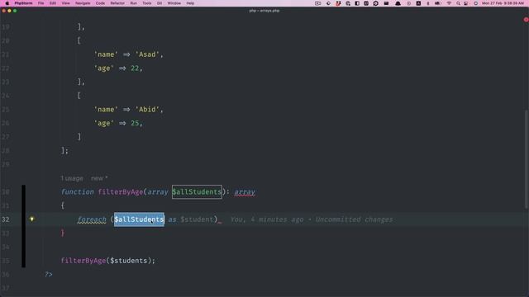The height and width of the screenshot is (297, 529).
Task: Open the Edit menu
Action: (53, 3)
